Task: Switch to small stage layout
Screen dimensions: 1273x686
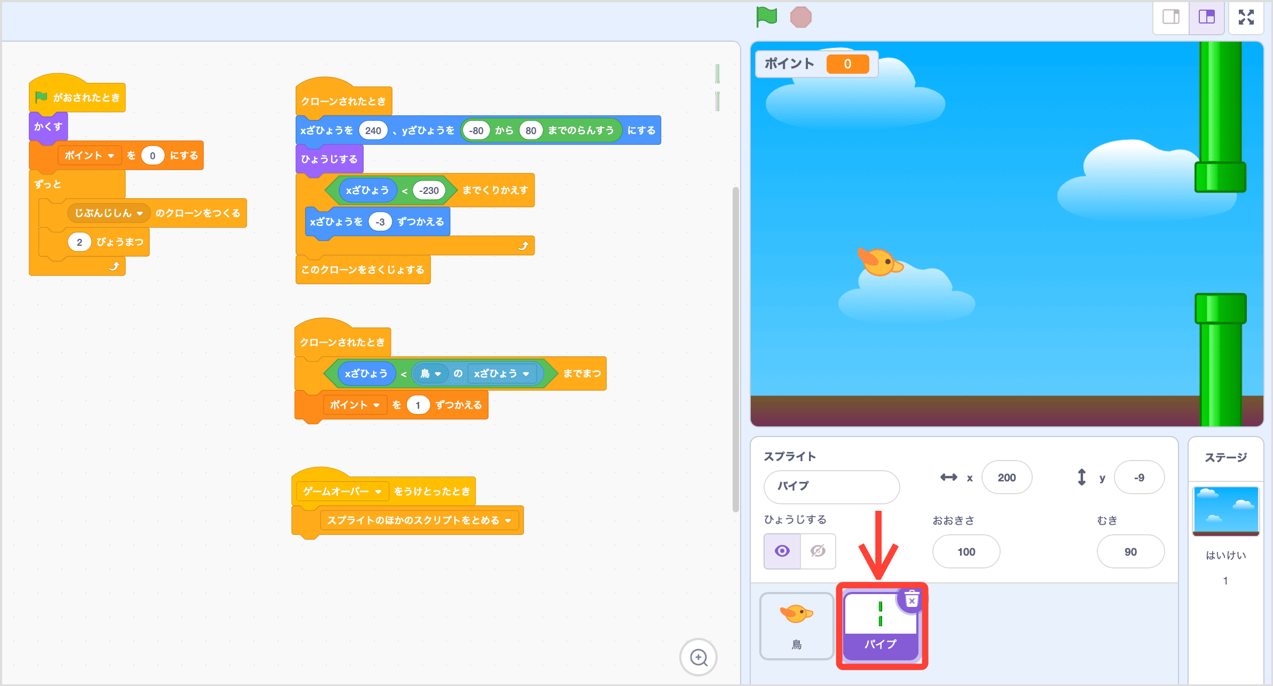Action: pyautogui.click(x=1170, y=17)
